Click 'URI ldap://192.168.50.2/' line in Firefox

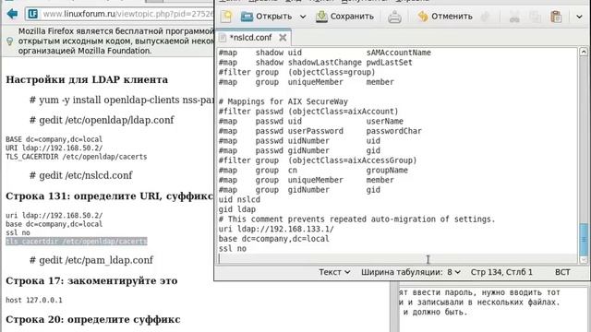coord(54,148)
